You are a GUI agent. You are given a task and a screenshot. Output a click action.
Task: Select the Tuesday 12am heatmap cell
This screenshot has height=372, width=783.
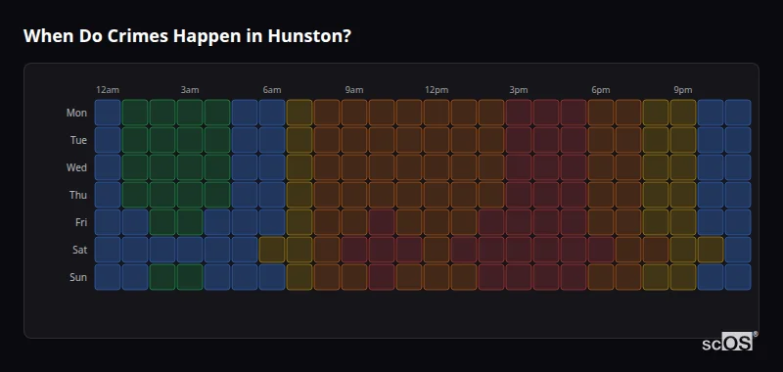tap(108, 140)
